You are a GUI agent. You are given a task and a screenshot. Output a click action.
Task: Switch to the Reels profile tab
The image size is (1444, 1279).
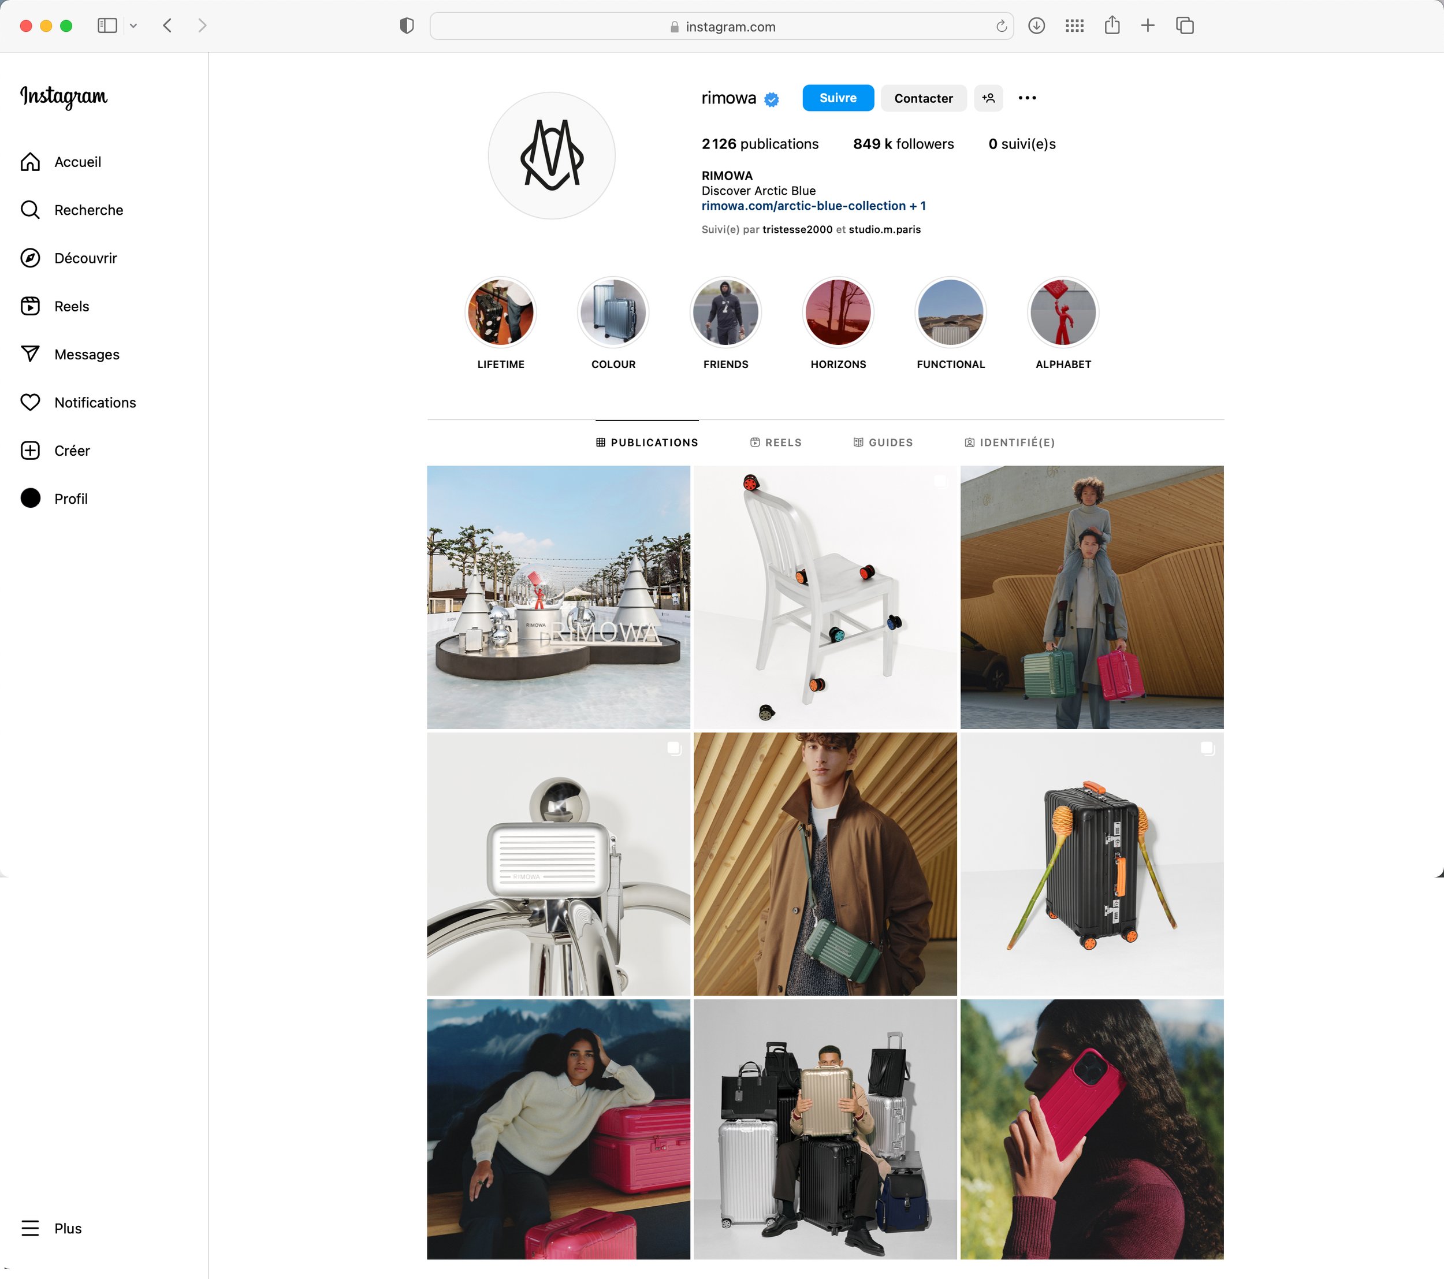click(x=776, y=443)
